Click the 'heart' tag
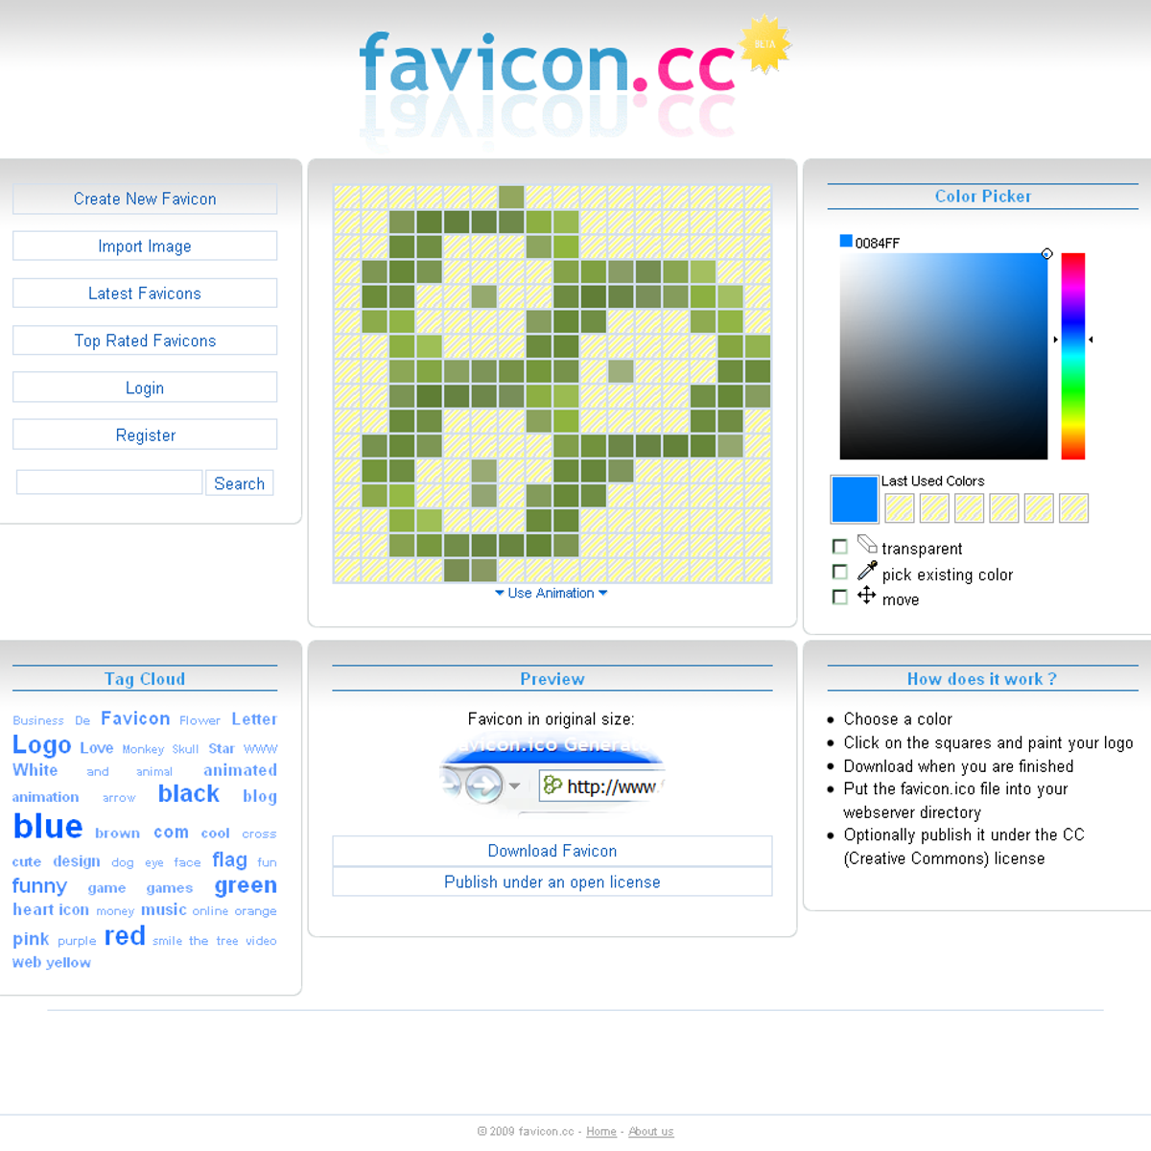The width and height of the screenshot is (1151, 1151). pyautogui.click(x=34, y=909)
